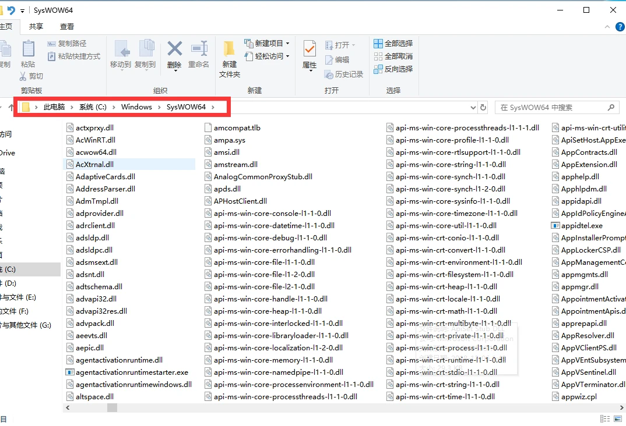Click Select all (全部选择)

393,43
